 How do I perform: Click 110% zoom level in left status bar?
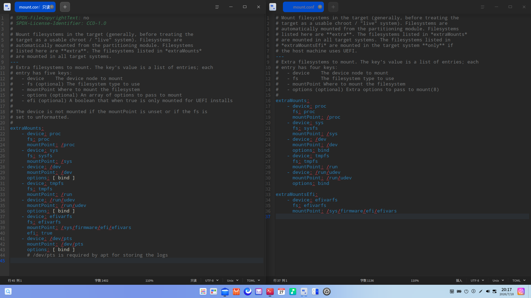[x=149, y=280]
